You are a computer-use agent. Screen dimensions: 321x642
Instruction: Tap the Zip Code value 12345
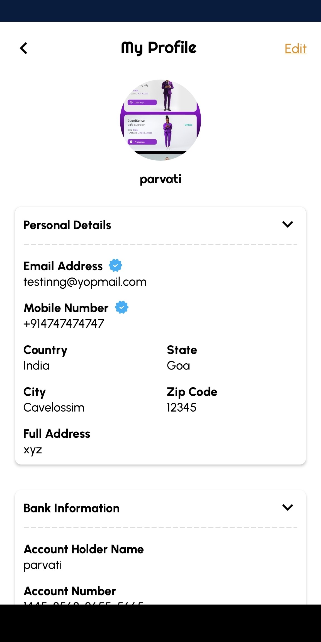click(x=181, y=407)
